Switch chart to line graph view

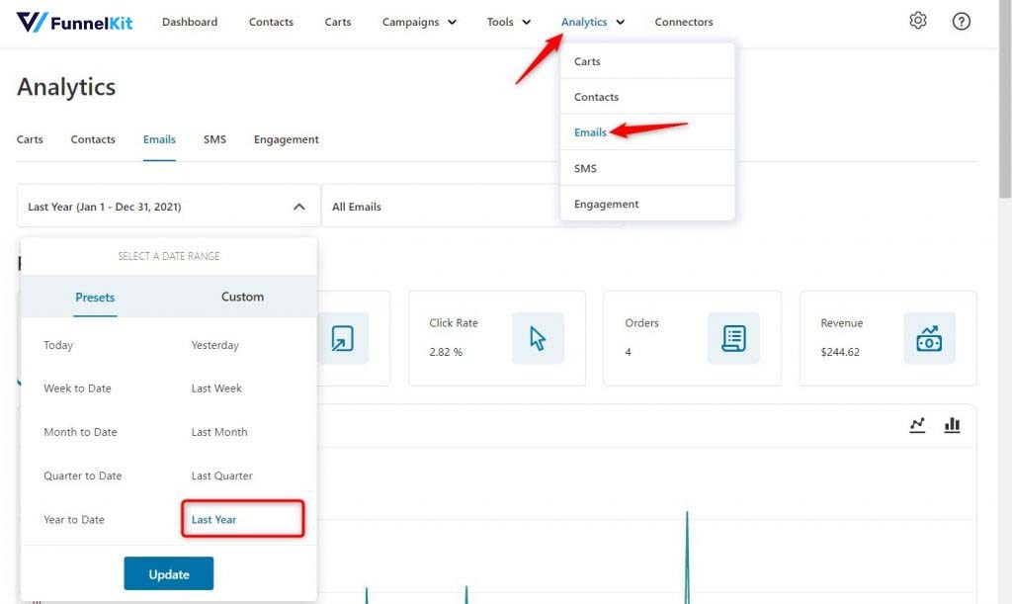tap(917, 425)
